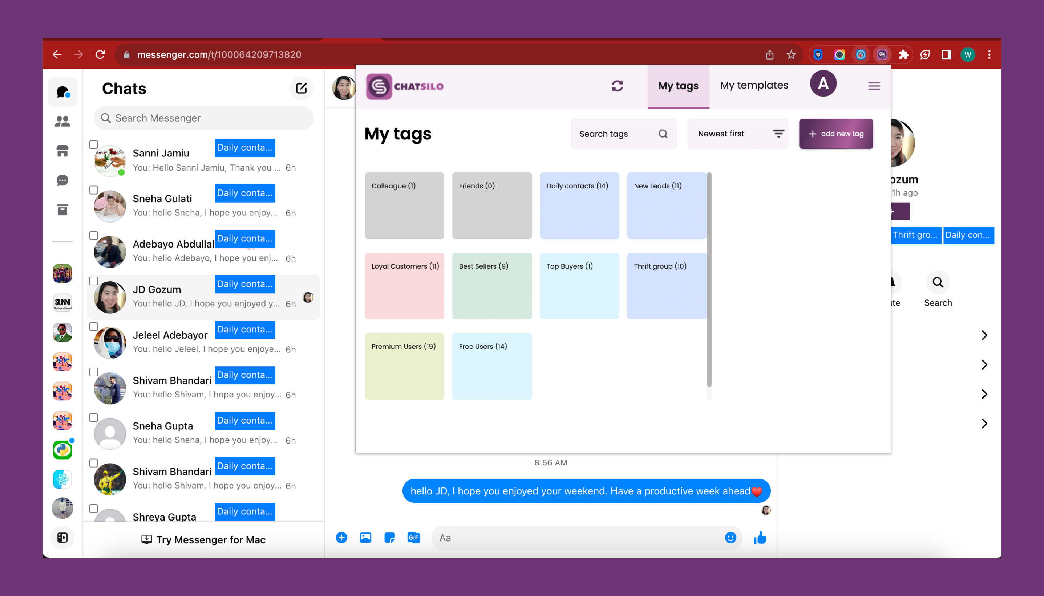1044x596 pixels.
Task: Select the pink Loyal Customers tag tile
Action: [404, 286]
